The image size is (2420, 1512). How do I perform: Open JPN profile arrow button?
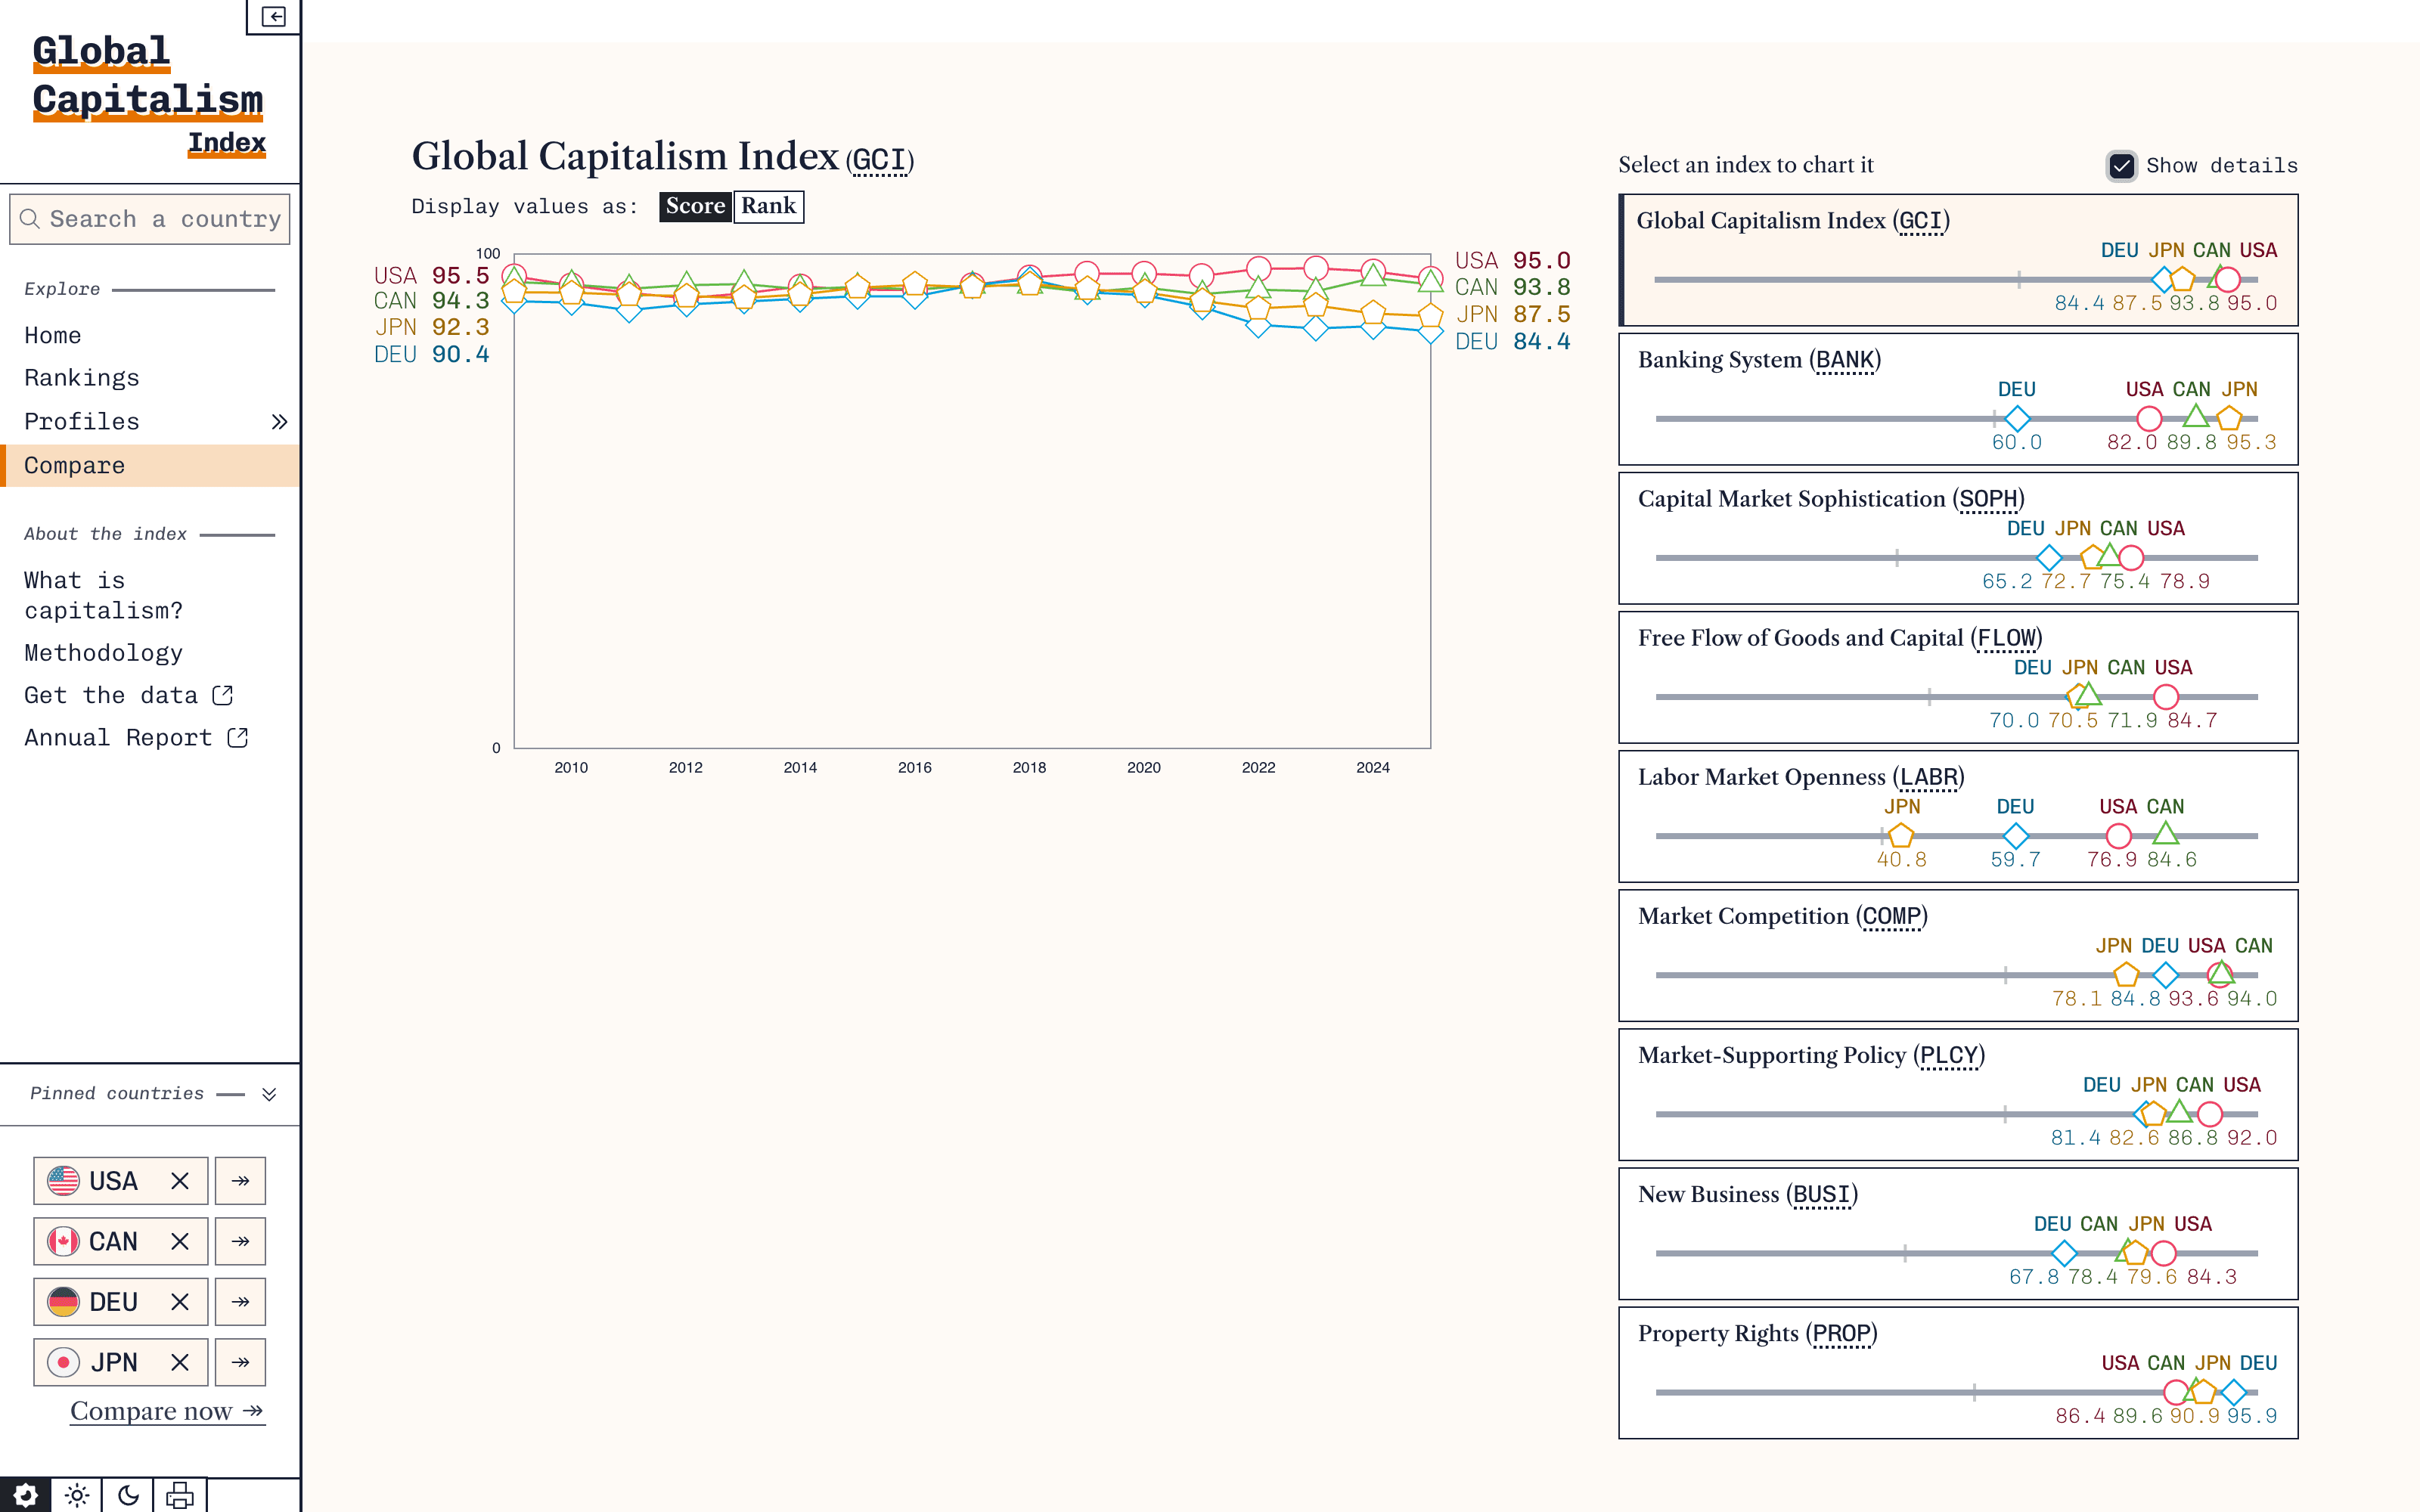[x=240, y=1362]
